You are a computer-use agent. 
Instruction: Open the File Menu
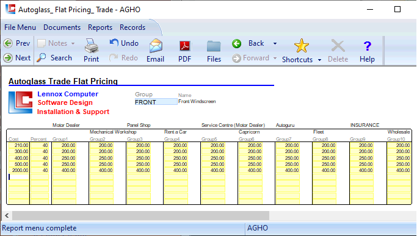20,27
